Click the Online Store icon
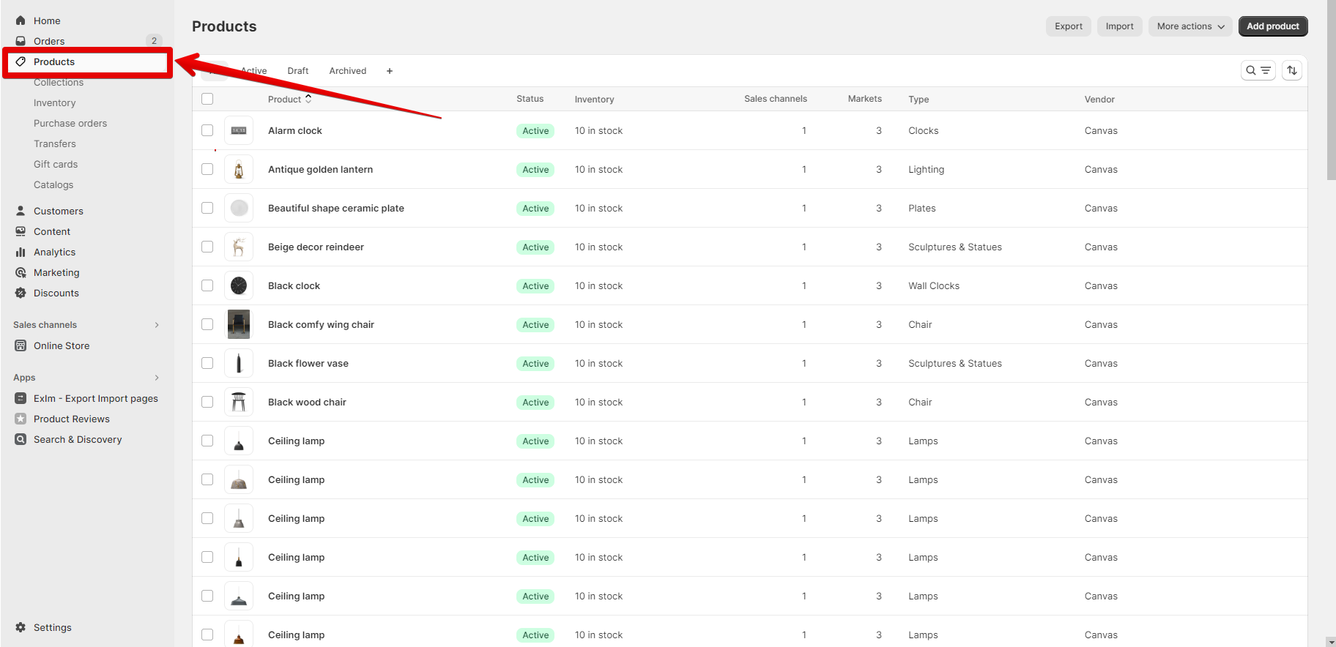 pyautogui.click(x=21, y=345)
